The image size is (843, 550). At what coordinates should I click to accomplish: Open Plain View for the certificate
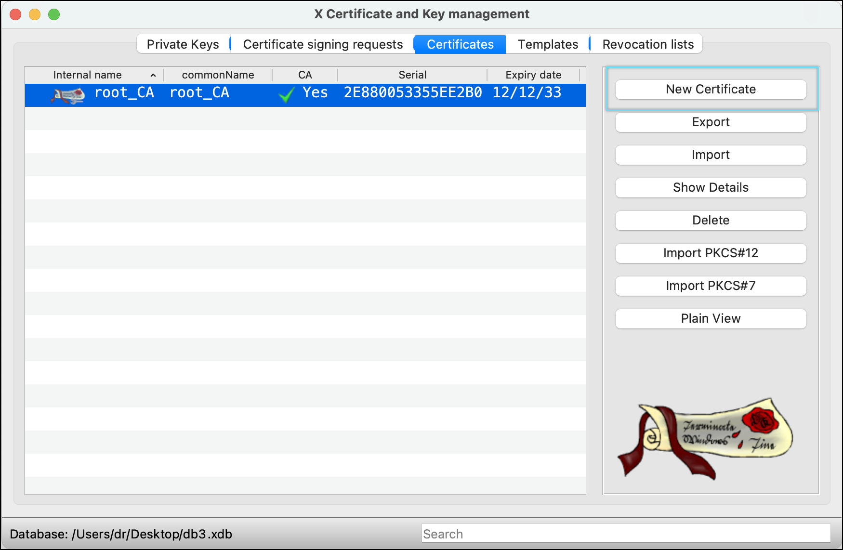(710, 318)
